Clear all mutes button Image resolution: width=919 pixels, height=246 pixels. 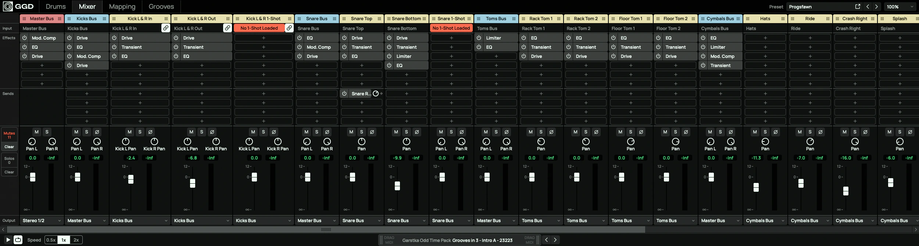point(9,147)
